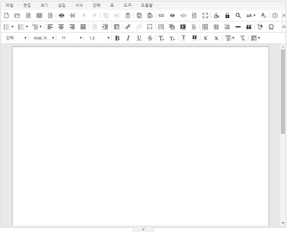Insert a table using the grid icon
Image resolution: width=287 pixels, height=233 pixels.
click(x=205, y=27)
